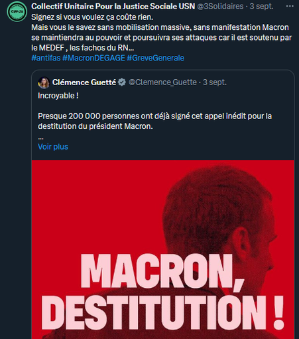The image size is (299, 339).
Task: Click the main tweet text about mobilisation massive
Action: tap(162, 38)
